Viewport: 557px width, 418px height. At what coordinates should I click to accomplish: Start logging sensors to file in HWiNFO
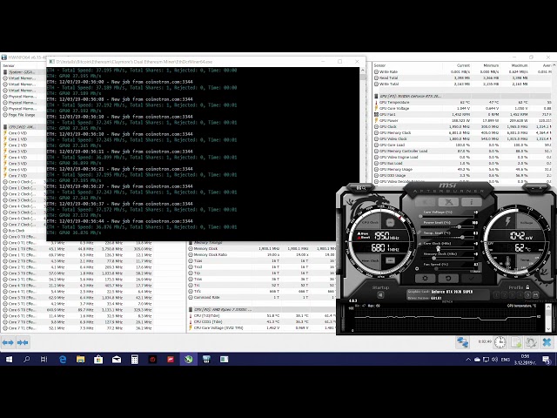(x=516, y=342)
